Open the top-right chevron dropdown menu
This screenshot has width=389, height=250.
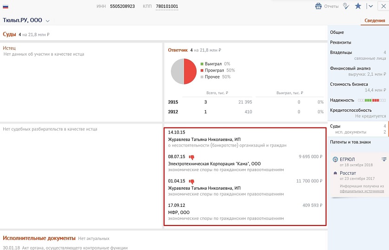tap(370, 6)
